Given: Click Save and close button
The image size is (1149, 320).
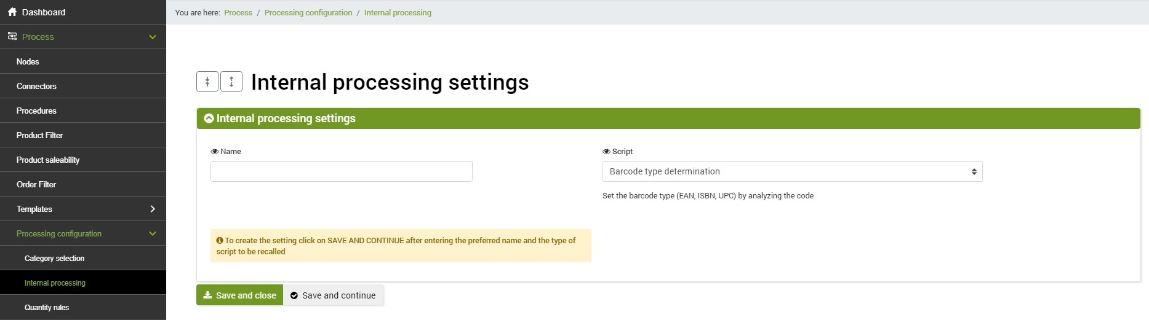Looking at the screenshot, I should click(239, 295).
